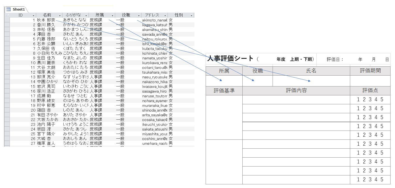395x188 pixels.
Task: Click the 庶務課 cell of the first record
Action: coord(95,20)
